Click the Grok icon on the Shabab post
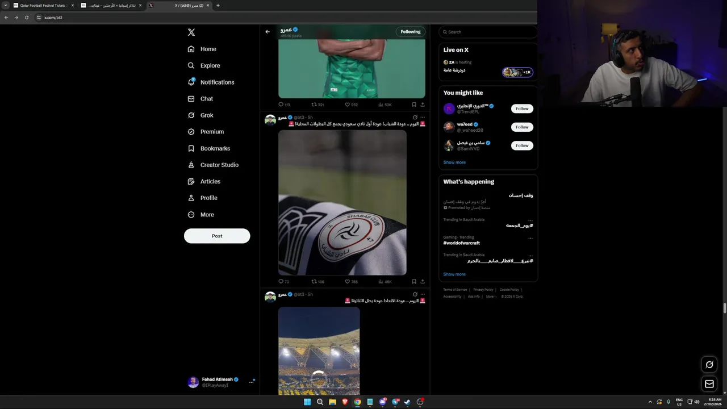 click(x=415, y=118)
